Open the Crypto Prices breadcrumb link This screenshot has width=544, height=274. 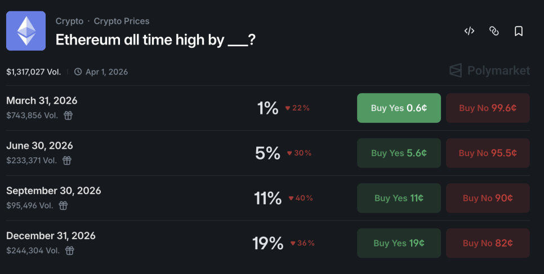(122, 21)
